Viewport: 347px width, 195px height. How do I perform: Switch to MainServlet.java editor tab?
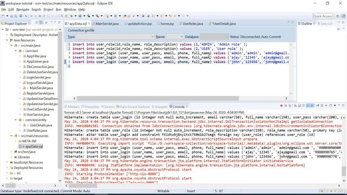coord(107,23)
